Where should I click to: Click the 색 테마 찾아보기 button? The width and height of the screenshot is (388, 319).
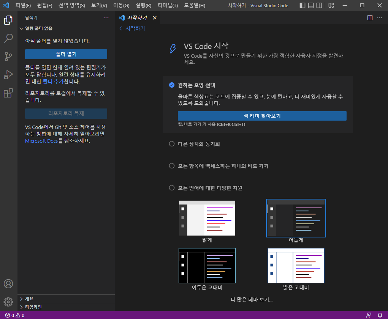pyautogui.click(x=262, y=116)
